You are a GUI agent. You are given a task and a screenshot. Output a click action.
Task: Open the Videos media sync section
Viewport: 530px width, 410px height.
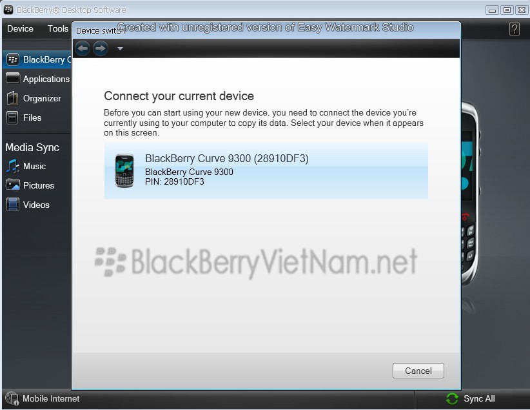coord(36,205)
